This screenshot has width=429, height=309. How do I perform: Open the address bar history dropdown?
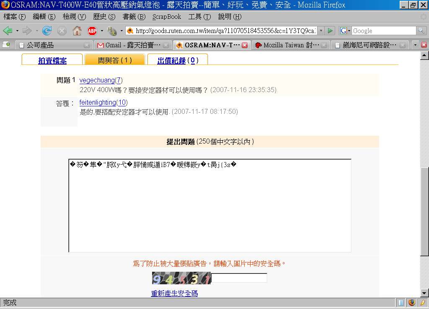coord(321,31)
